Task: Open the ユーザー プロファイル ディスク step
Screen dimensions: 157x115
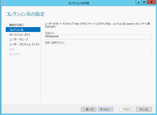Action: click(24, 44)
